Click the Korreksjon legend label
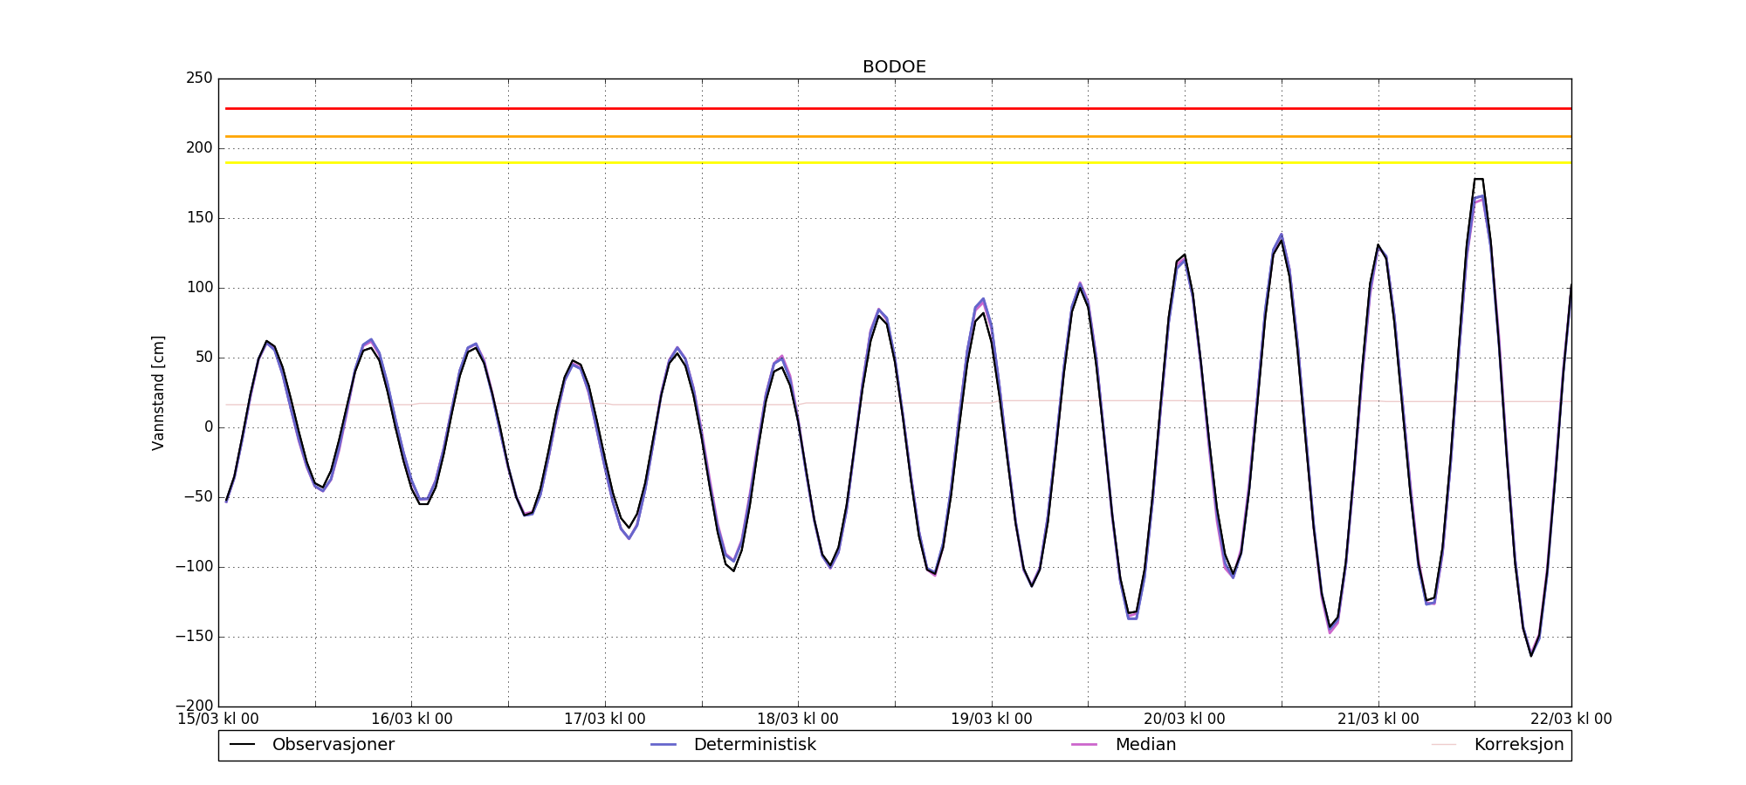 [1518, 745]
